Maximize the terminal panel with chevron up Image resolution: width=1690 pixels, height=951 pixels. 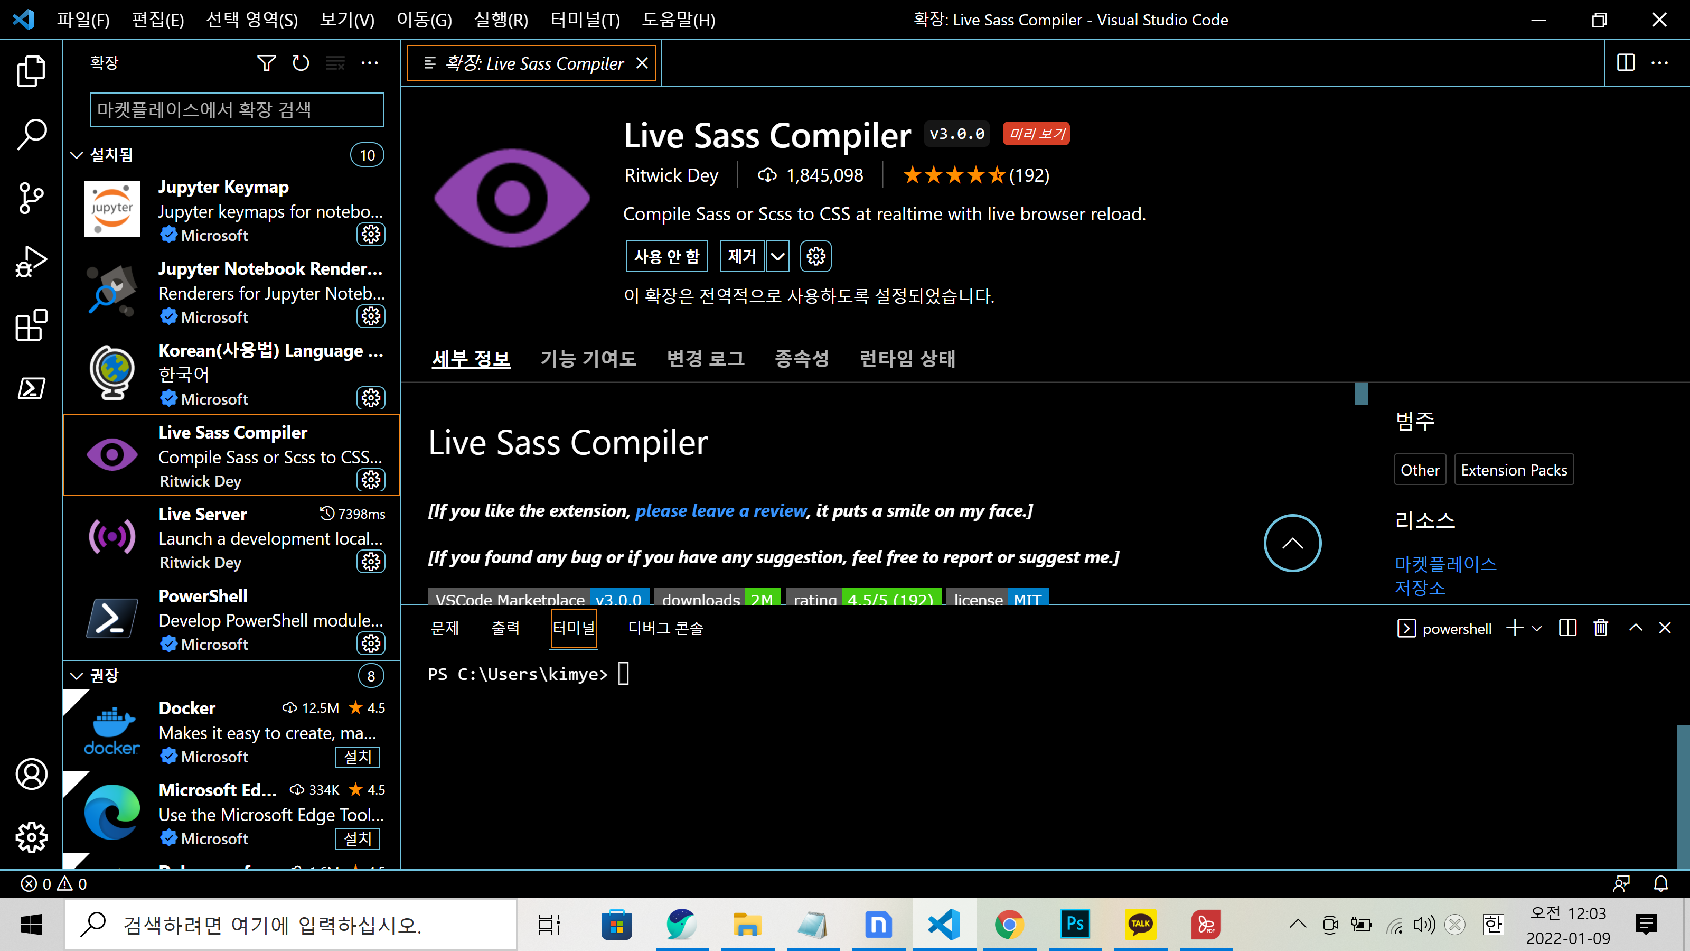[1636, 628]
